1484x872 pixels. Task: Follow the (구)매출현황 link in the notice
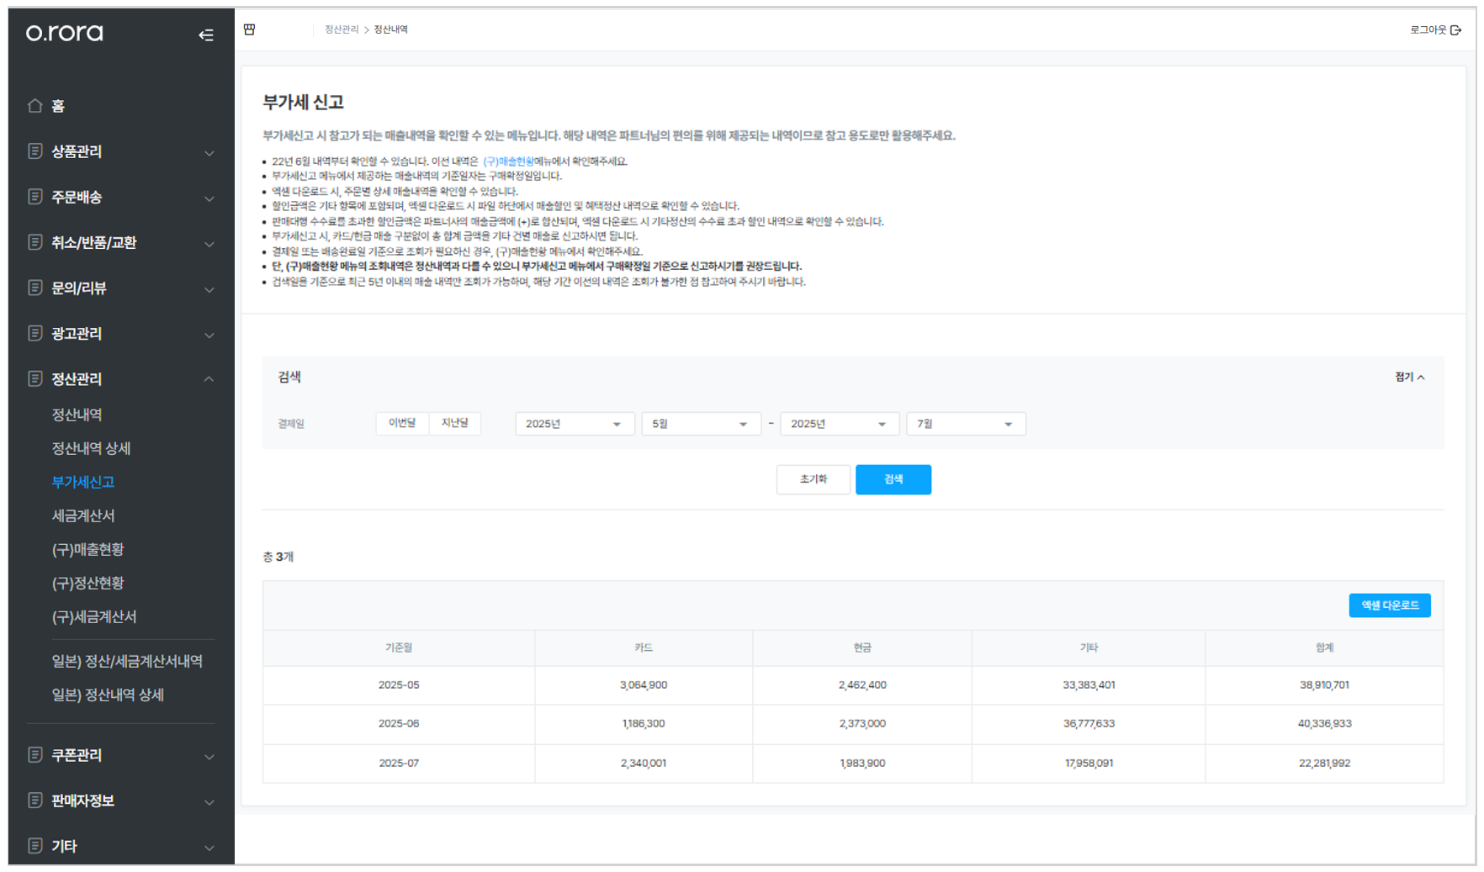coord(508,161)
